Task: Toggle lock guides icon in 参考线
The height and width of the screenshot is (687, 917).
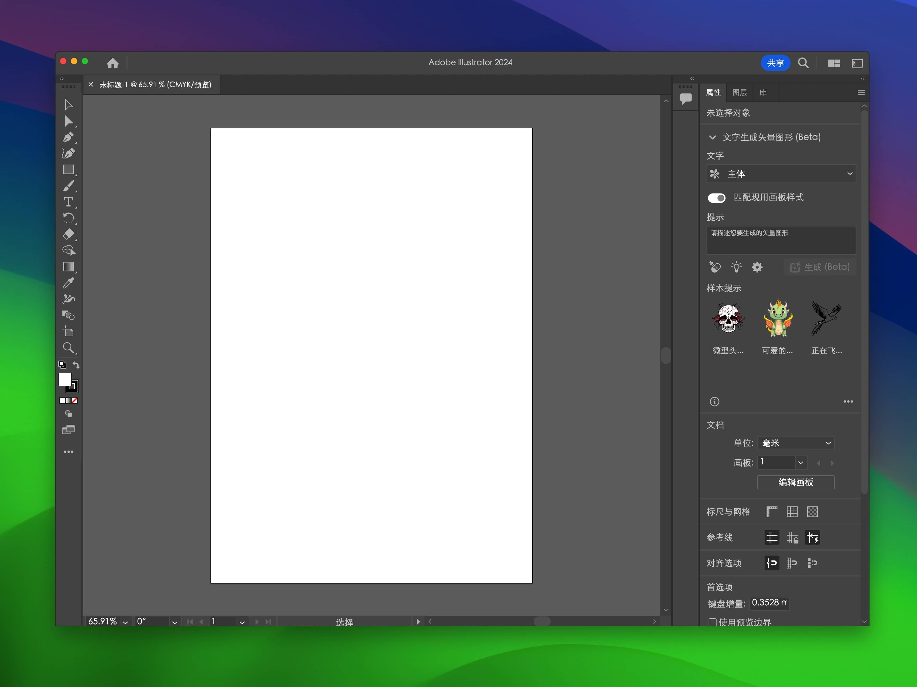Action: 792,537
